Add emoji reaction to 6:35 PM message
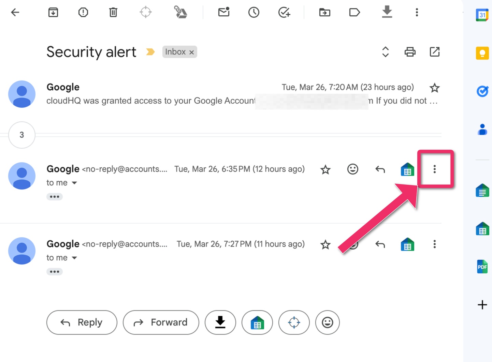This screenshot has height=362, width=492. 353,169
